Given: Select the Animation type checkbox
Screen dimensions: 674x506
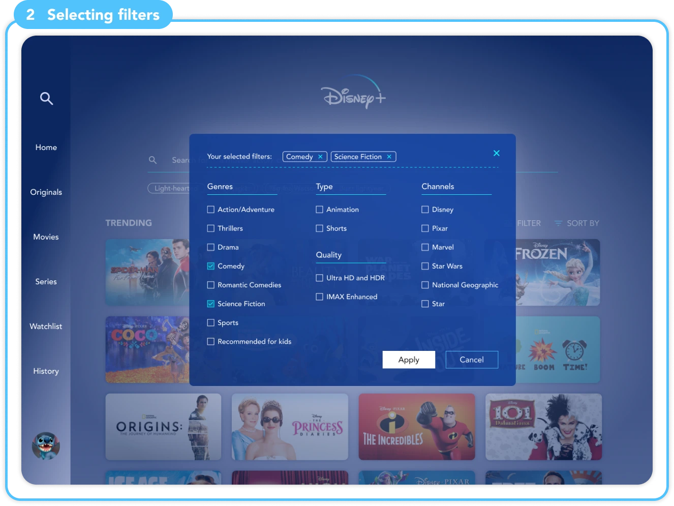Looking at the screenshot, I should tap(320, 210).
